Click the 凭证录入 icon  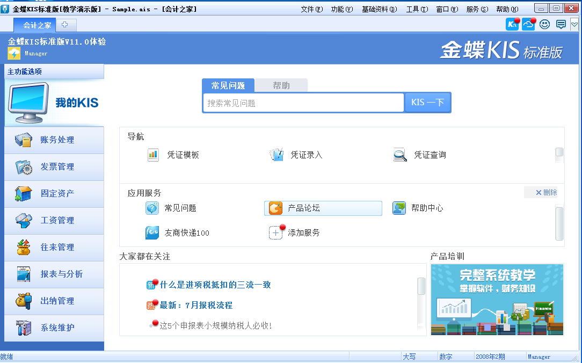click(x=277, y=155)
